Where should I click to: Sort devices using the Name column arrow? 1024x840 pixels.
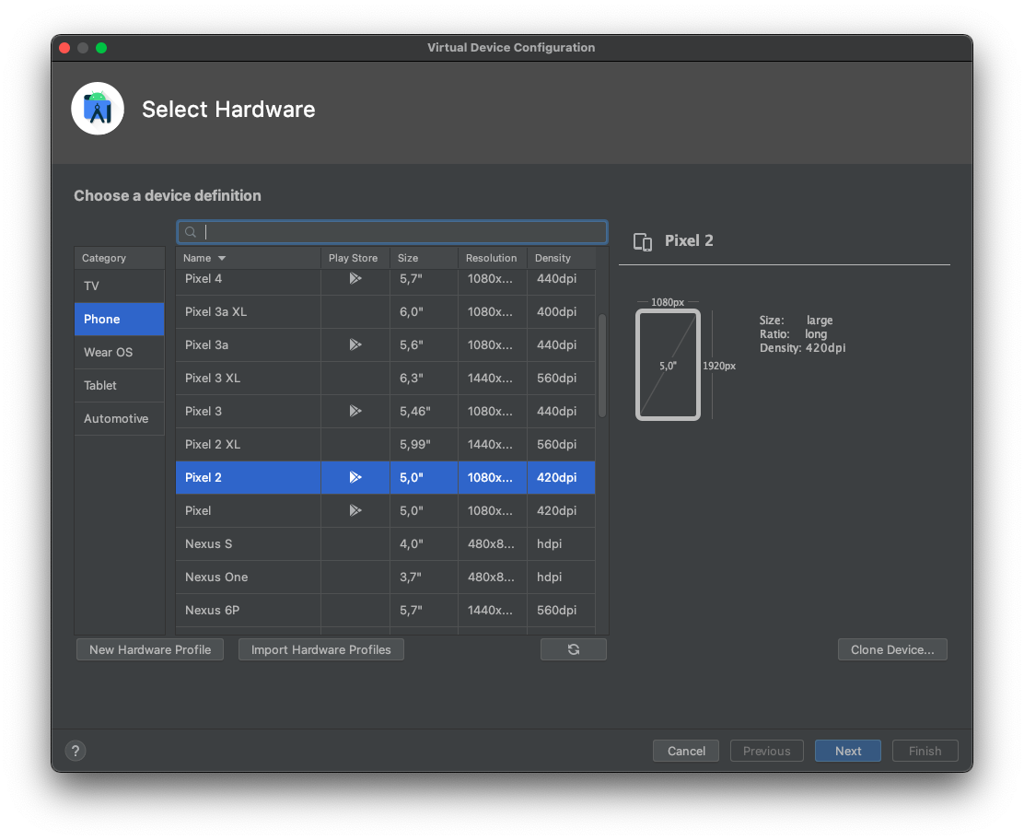coord(222,259)
